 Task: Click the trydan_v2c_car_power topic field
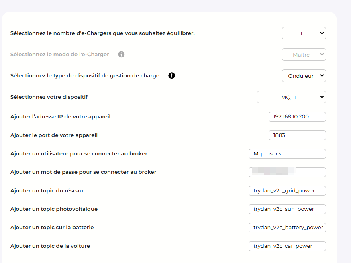pyautogui.click(x=287, y=246)
